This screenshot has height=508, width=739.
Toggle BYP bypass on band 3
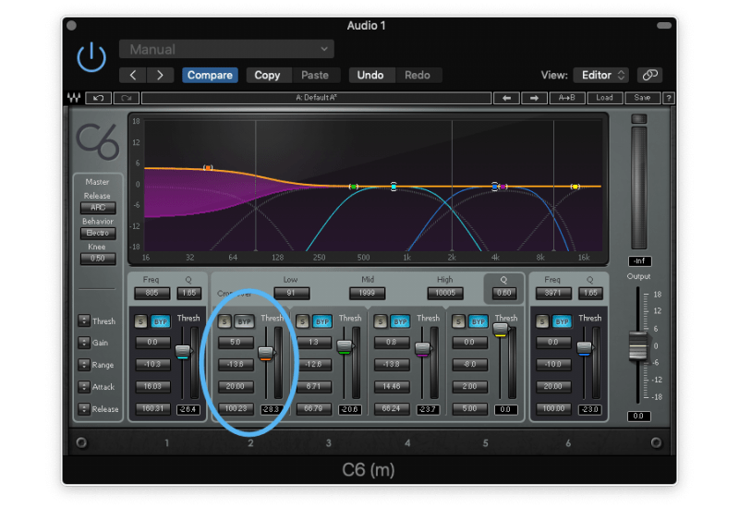coord(322,321)
